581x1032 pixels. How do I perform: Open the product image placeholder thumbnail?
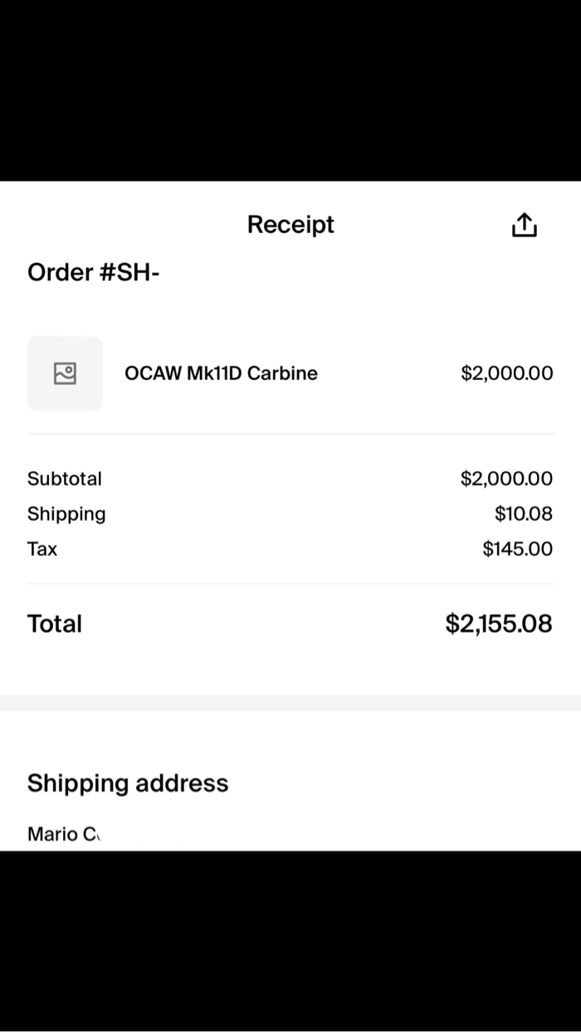tap(65, 373)
